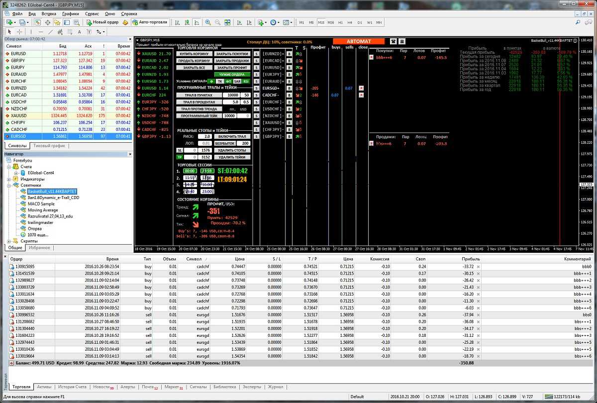Expand the Индикаторы tree node
Viewport: 597px width, 403px height.
tap(10, 179)
